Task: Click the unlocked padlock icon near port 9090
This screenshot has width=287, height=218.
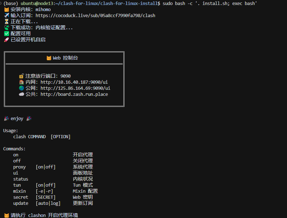Action: 21,76
